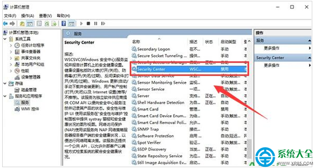Click the 设备管理器 device icon
Viewport: 314px width, 168px height.
click(x=17, y=77)
